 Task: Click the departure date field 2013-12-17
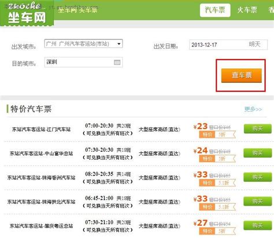tap(228, 45)
